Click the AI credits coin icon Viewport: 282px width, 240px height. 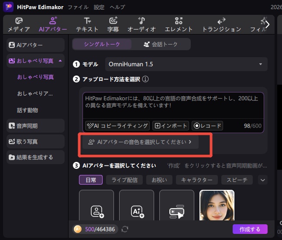click(78, 229)
